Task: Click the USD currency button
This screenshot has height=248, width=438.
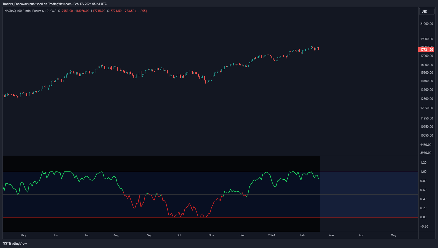Action: point(427,12)
